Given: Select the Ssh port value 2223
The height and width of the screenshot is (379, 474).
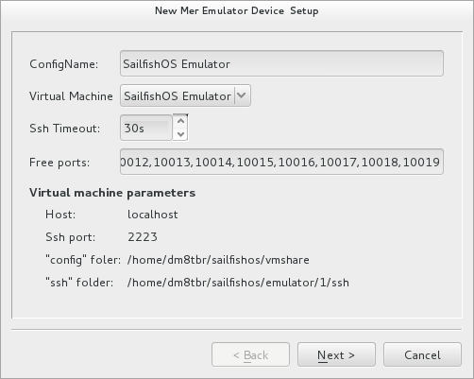Looking at the screenshot, I should click(x=143, y=237).
